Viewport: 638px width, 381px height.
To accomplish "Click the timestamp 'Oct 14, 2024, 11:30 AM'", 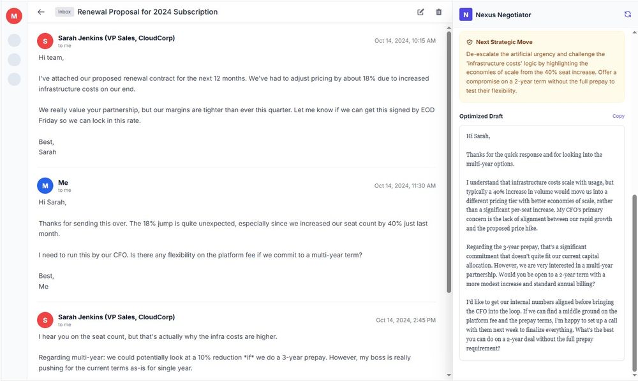I will (405, 185).
